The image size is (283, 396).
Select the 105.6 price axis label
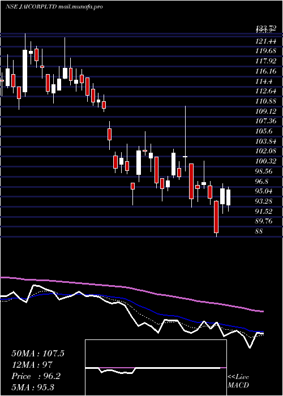click(264, 131)
